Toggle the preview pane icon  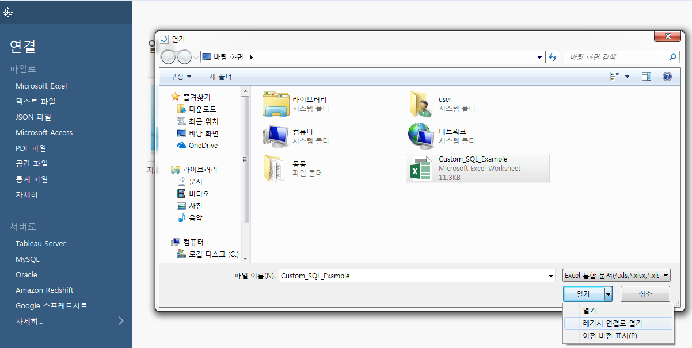coord(647,77)
